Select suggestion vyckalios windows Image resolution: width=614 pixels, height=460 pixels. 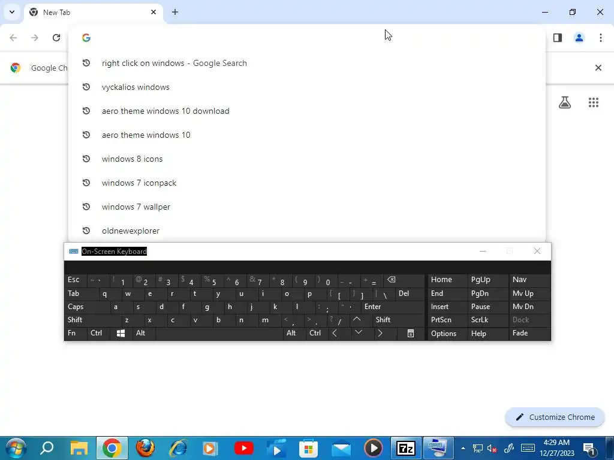tap(307, 87)
